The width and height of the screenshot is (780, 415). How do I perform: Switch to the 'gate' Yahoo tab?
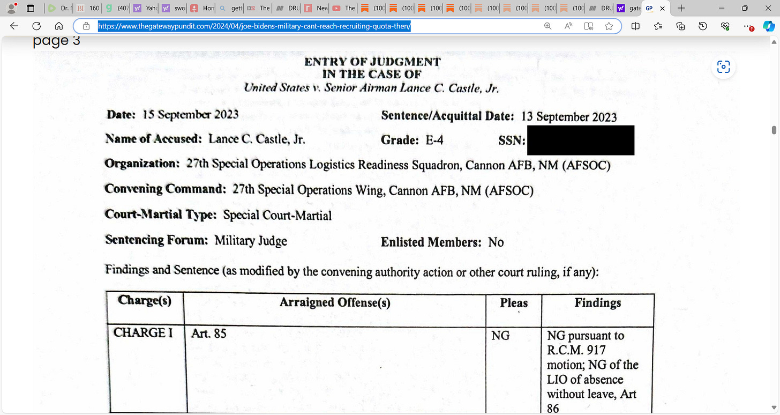(x=628, y=8)
